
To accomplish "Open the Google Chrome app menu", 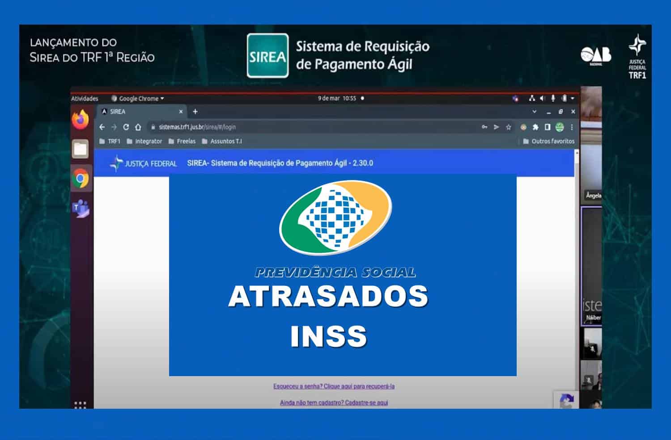I will coord(137,98).
